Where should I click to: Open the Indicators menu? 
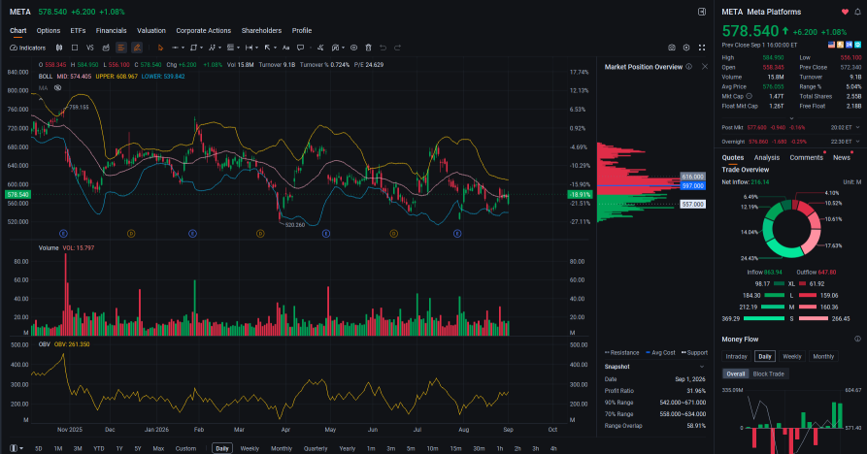(27, 49)
